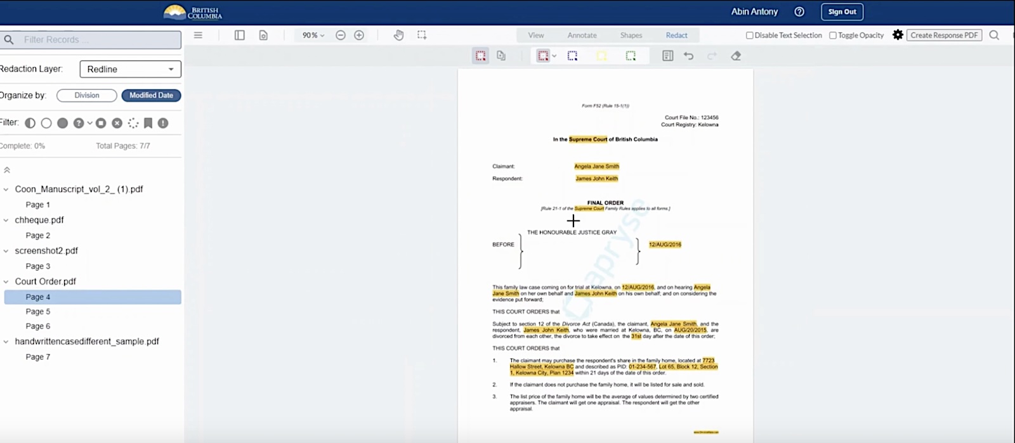The width and height of the screenshot is (1015, 443).
Task: Switch to the Redact tab
Action: click(676, 35)
